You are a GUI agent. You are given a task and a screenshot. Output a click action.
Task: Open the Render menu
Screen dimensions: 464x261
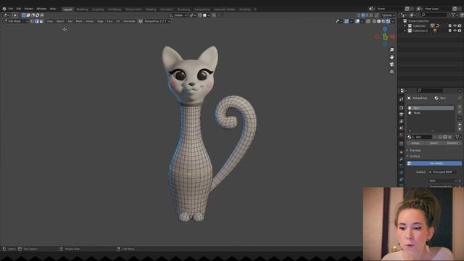[29, 9]
